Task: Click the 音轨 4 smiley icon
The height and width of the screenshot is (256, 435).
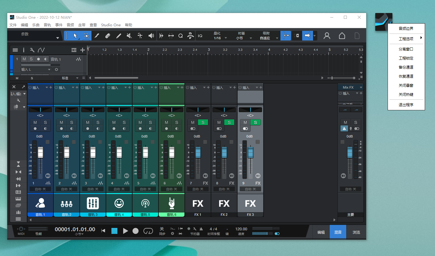Action: tap(119, 203)
